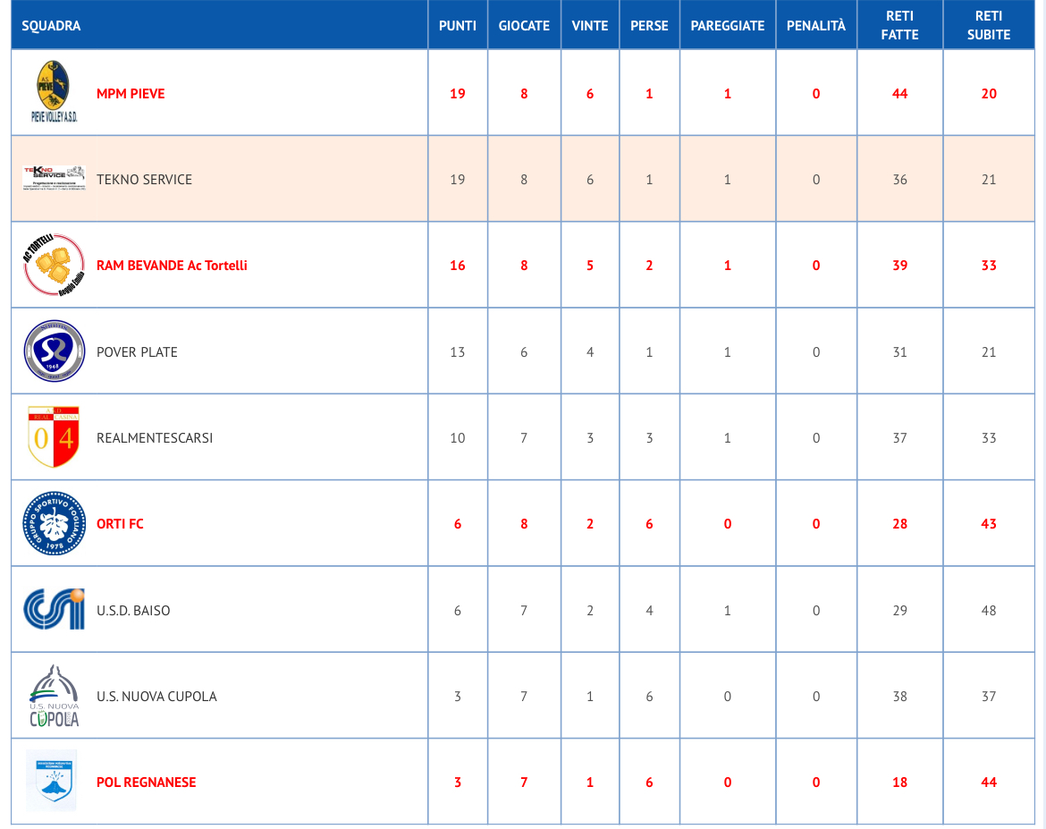This screenshot has width=1046, height=829.
Task: Open the POL REGNANESE team link
Action: click(x=146, y=782)
